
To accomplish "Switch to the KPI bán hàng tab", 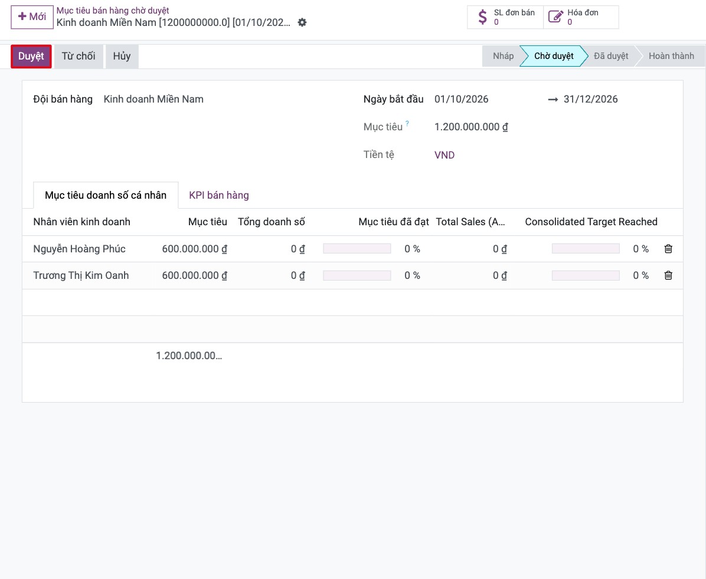I will [x=219, y=195].
